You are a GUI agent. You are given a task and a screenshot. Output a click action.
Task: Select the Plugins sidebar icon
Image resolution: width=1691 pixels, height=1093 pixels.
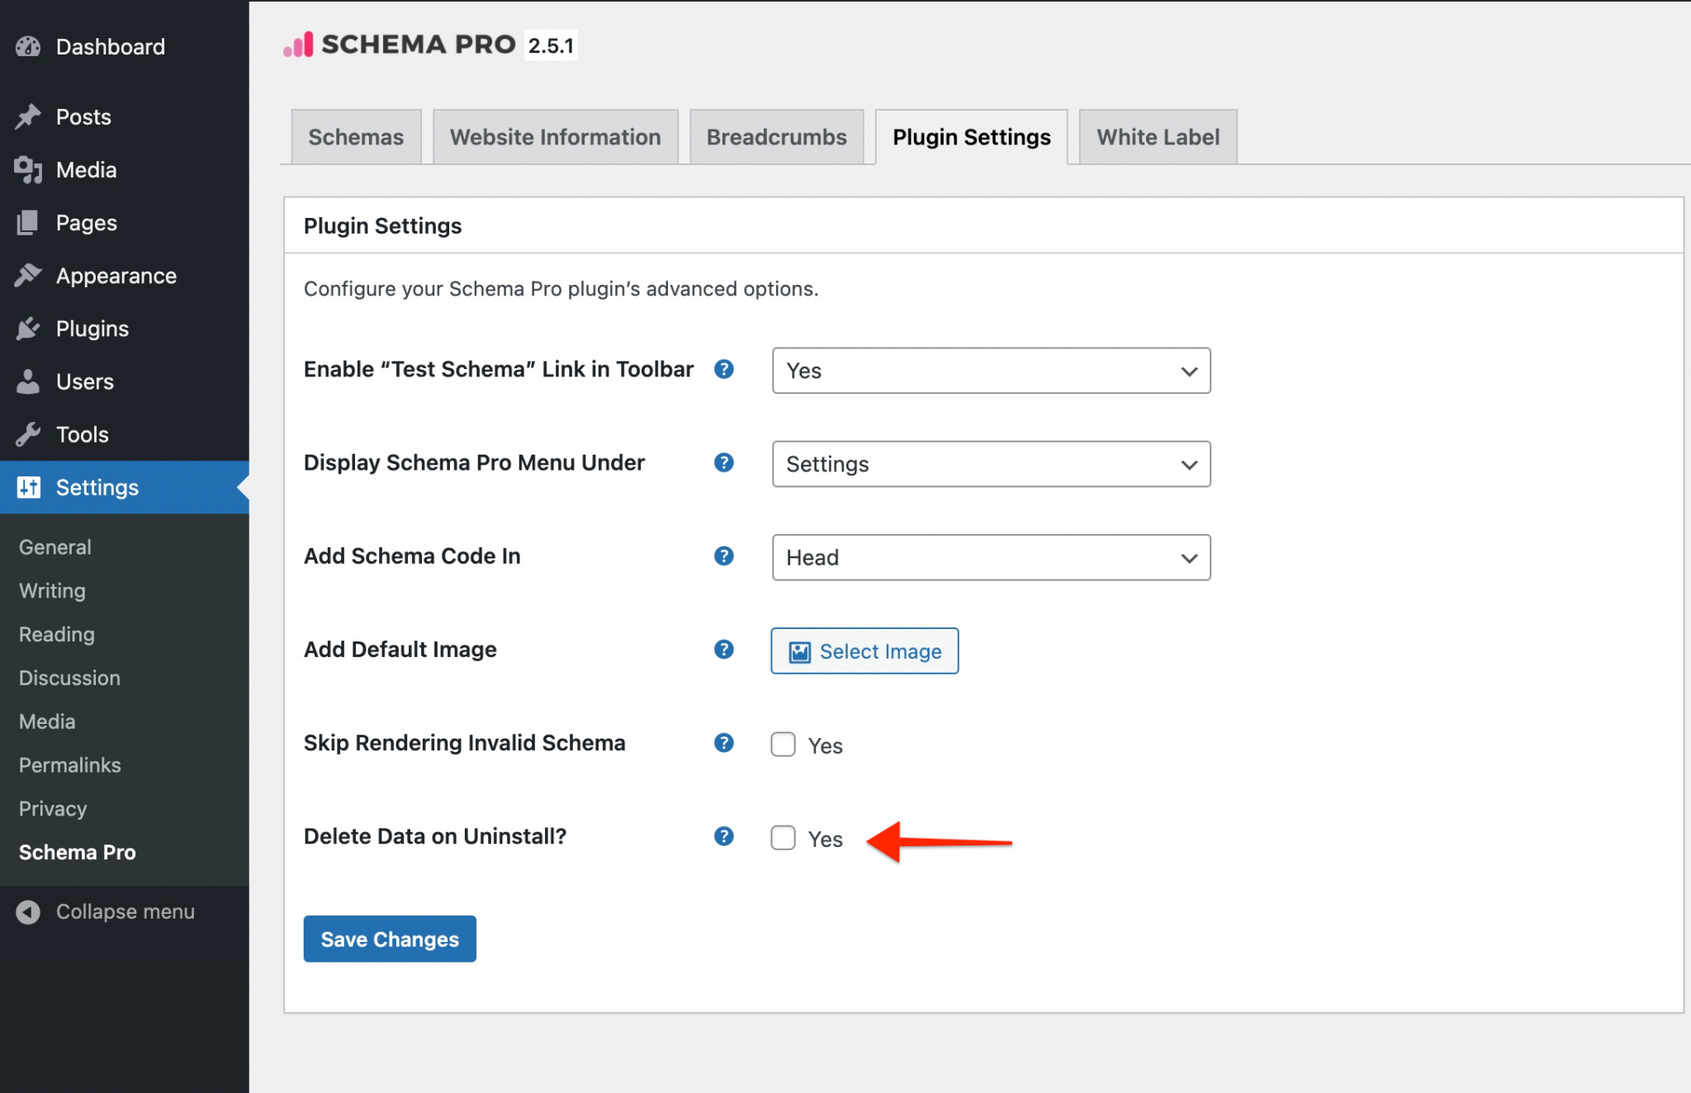pyautogui.click(x=27, y=328)
